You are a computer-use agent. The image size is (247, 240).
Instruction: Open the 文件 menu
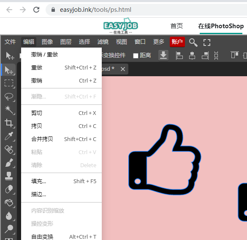tap(10, 42)
